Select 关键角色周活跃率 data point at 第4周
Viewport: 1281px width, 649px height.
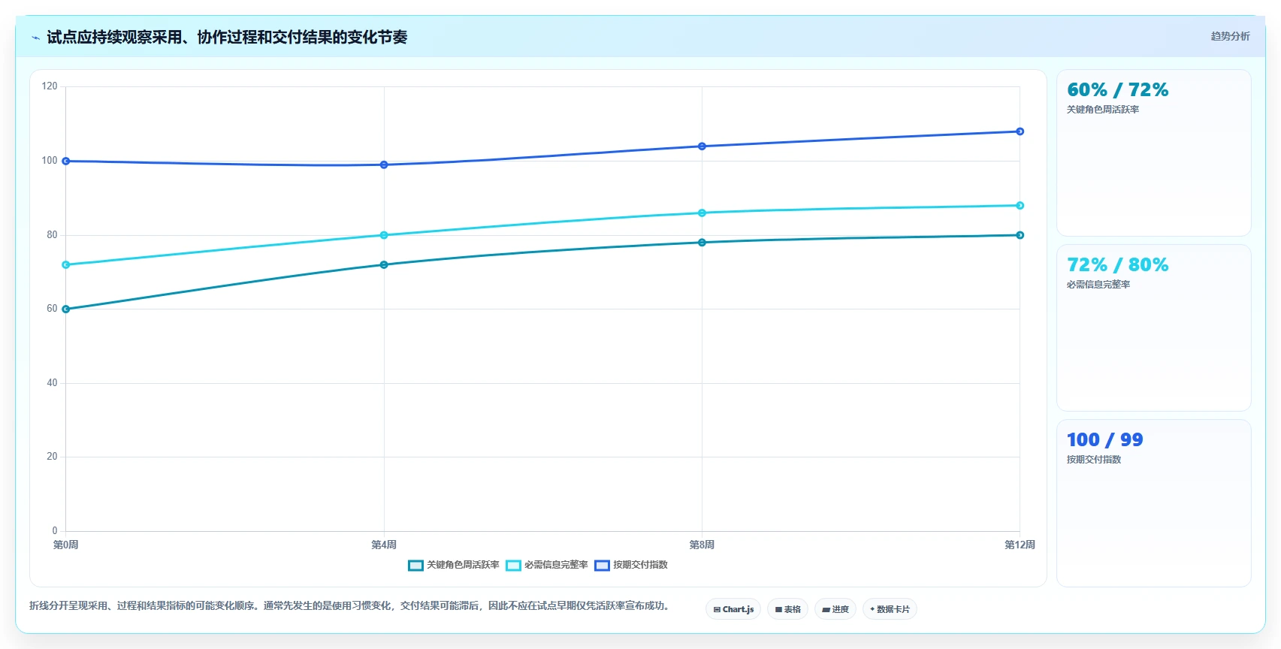pyautogui.click(x=384, y=265)
